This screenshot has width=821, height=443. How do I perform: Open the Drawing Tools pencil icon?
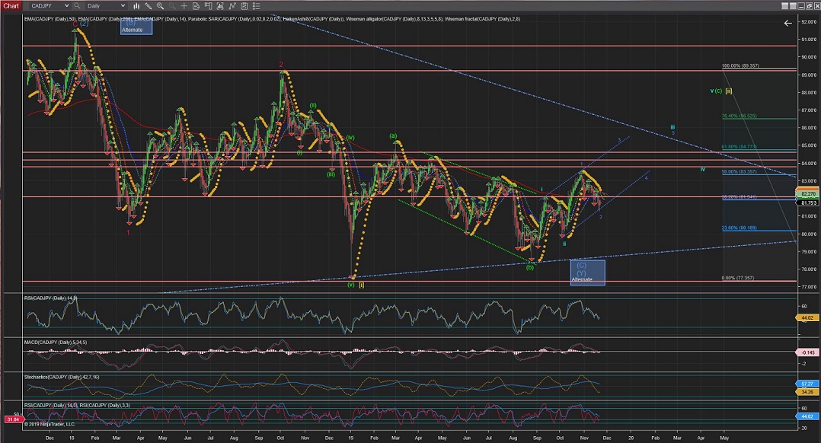coord(148,6)
